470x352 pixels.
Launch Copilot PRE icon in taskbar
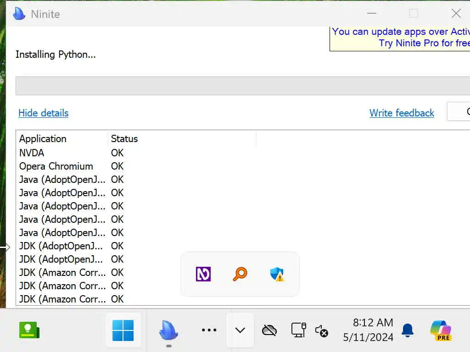pyautogui.click(x=441, y=330)
